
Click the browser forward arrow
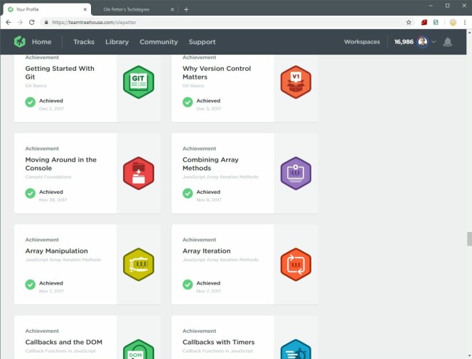click(20, 22)
